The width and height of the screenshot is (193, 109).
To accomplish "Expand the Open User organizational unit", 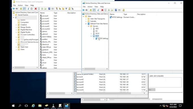I will [x=16, y=47].
